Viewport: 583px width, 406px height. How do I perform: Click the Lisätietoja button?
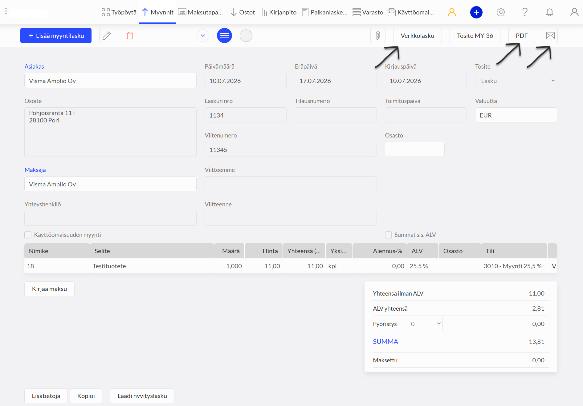46,396
